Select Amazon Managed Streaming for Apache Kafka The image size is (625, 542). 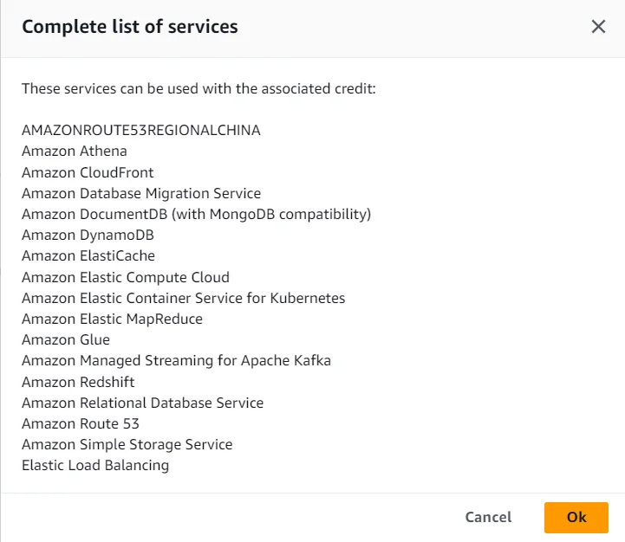176,360
